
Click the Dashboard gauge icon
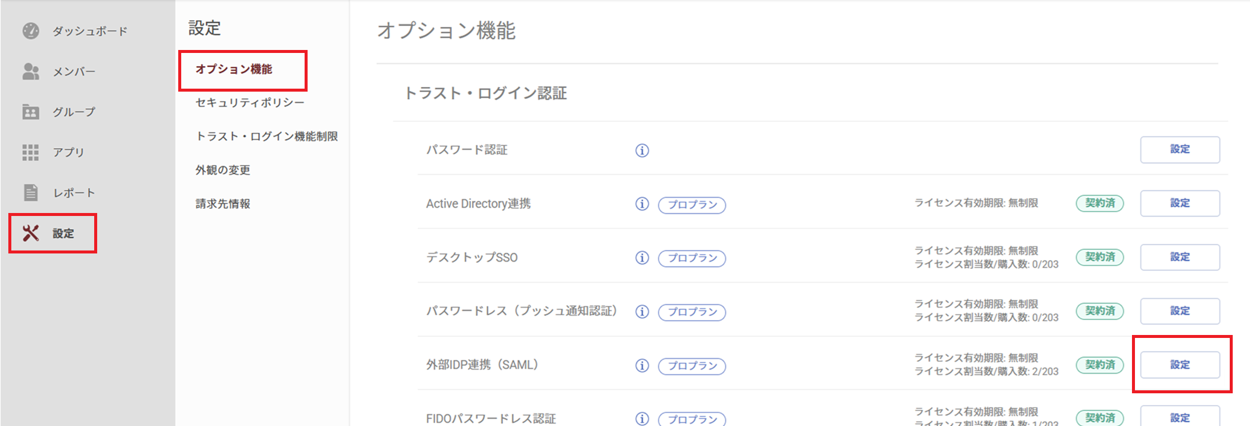[x=30, y=31]
